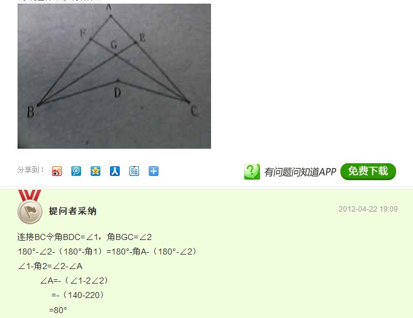Click the line =-(140-220)

tap(77, 295)
